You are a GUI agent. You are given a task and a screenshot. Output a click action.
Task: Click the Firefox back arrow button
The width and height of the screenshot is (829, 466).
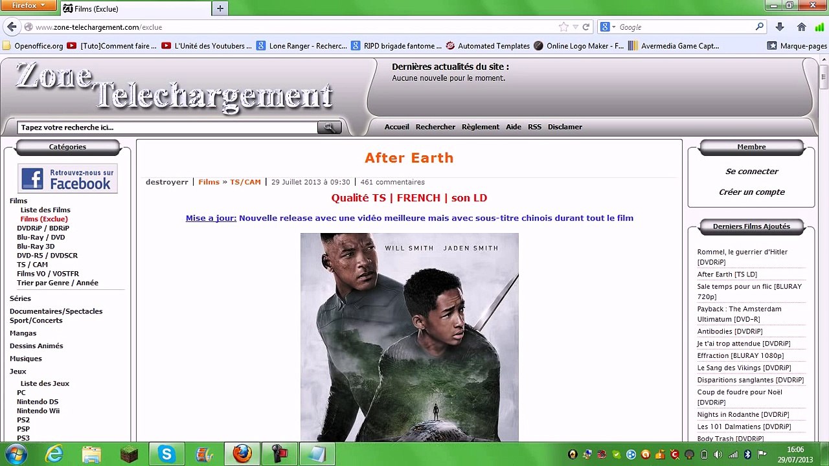tap(11, 27)
